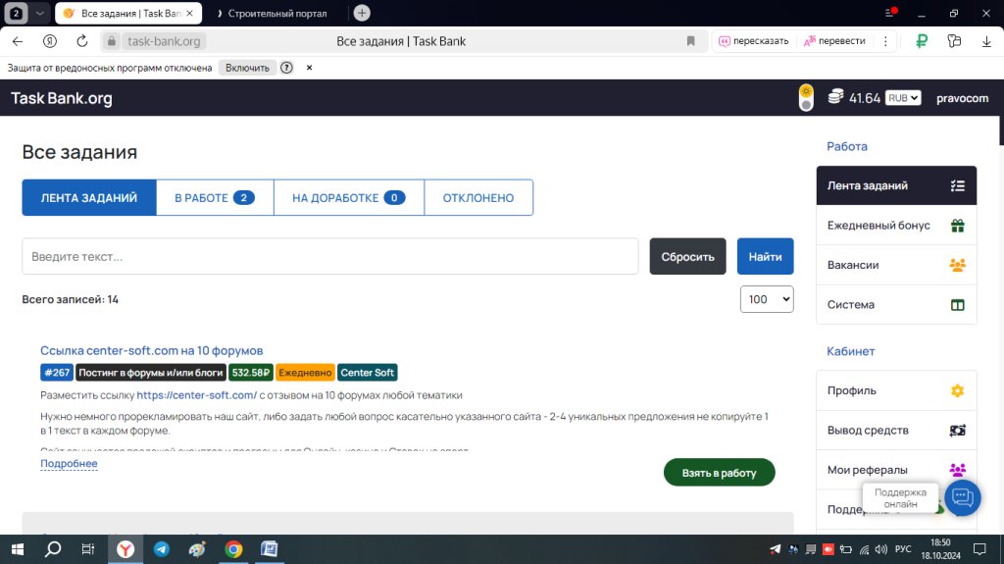Open the RUB currency dropdown
The height and width of the screenshot is (564, 1004).
(x=903, y=98)
